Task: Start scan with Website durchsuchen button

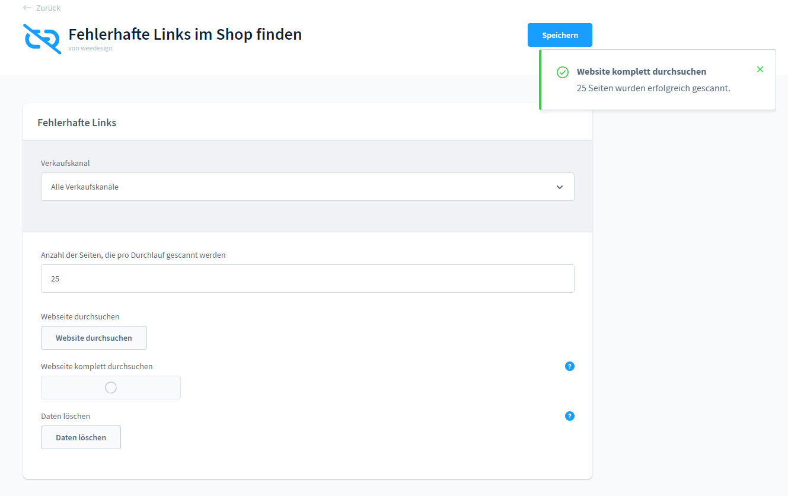Action: click(94, 338)
